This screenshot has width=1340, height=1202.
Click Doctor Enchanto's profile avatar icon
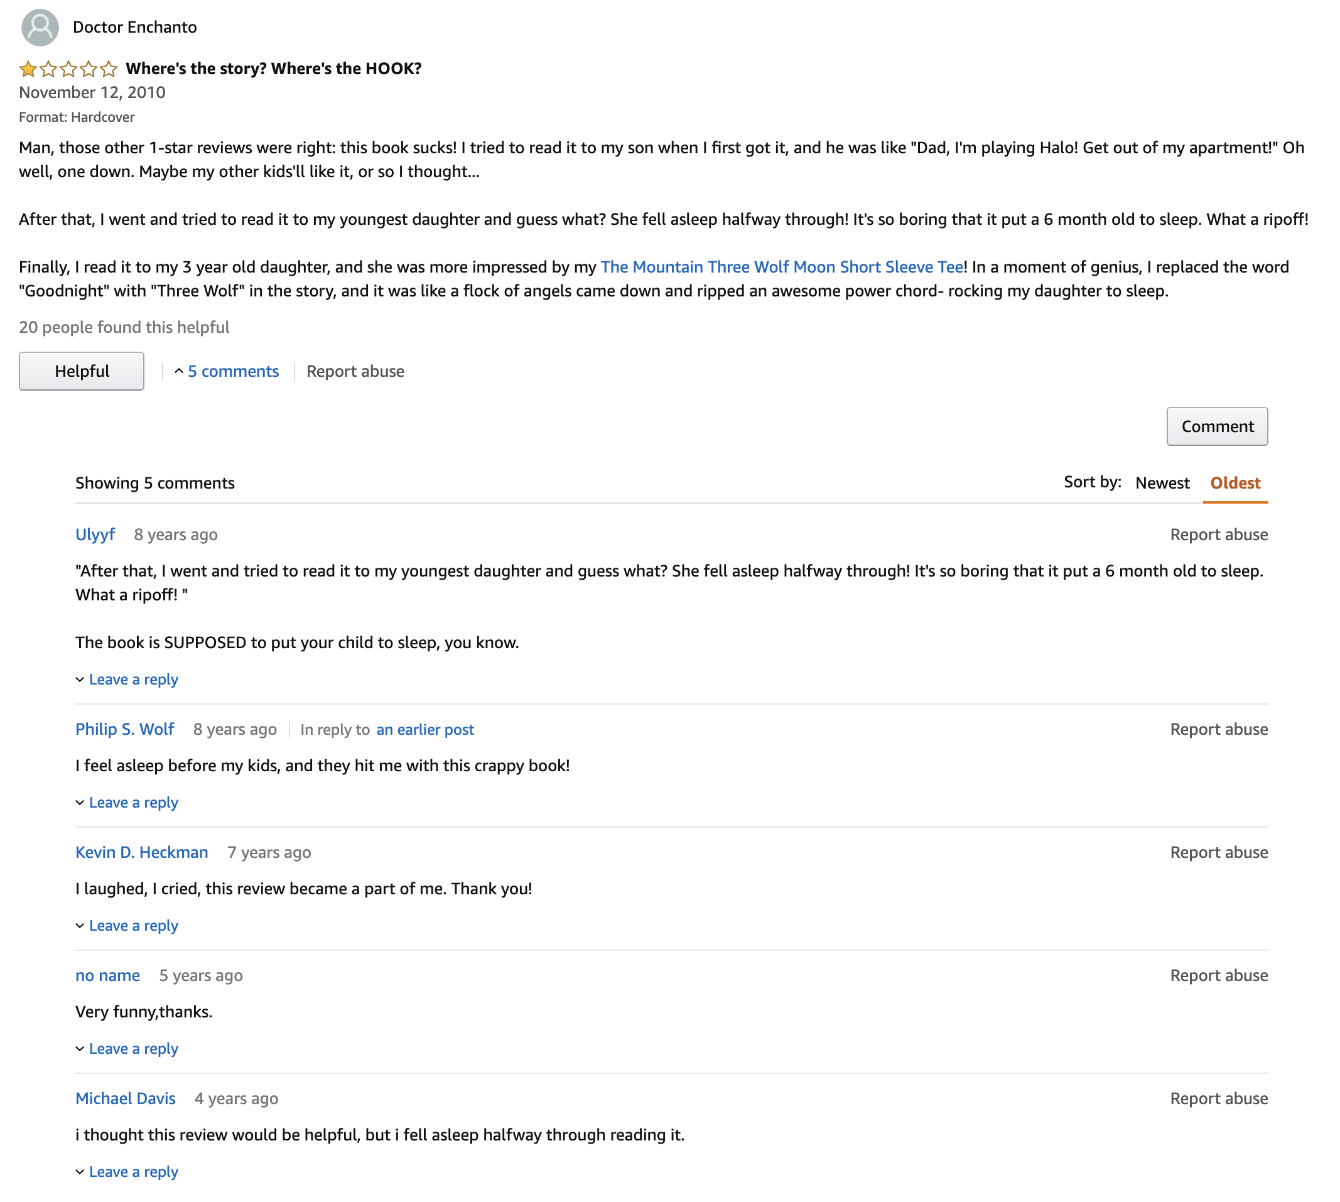(x=40, y=27)
